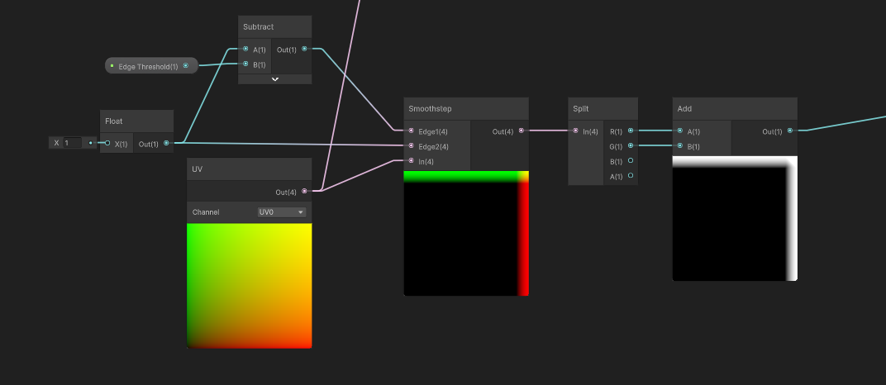This screenshot has width=886, height=385.
Task: Select the Subtract node title
Action: 258,26
